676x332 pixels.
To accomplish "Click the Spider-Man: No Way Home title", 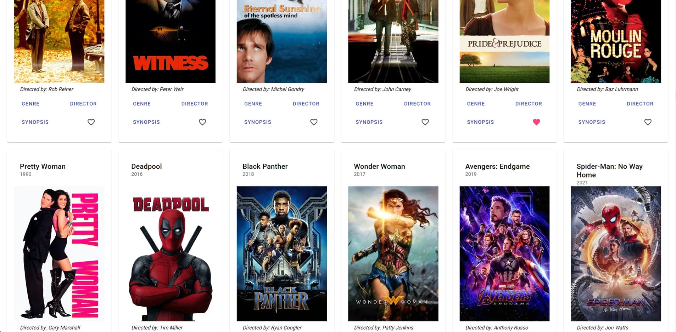I will pyautogui.click(x=609, y=170).
